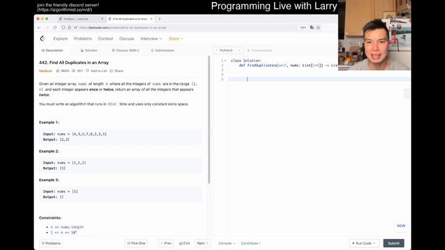This screenshot has height=250, width=445.
Task: Switch to the Description tab
Action: (x=52, y=51)
